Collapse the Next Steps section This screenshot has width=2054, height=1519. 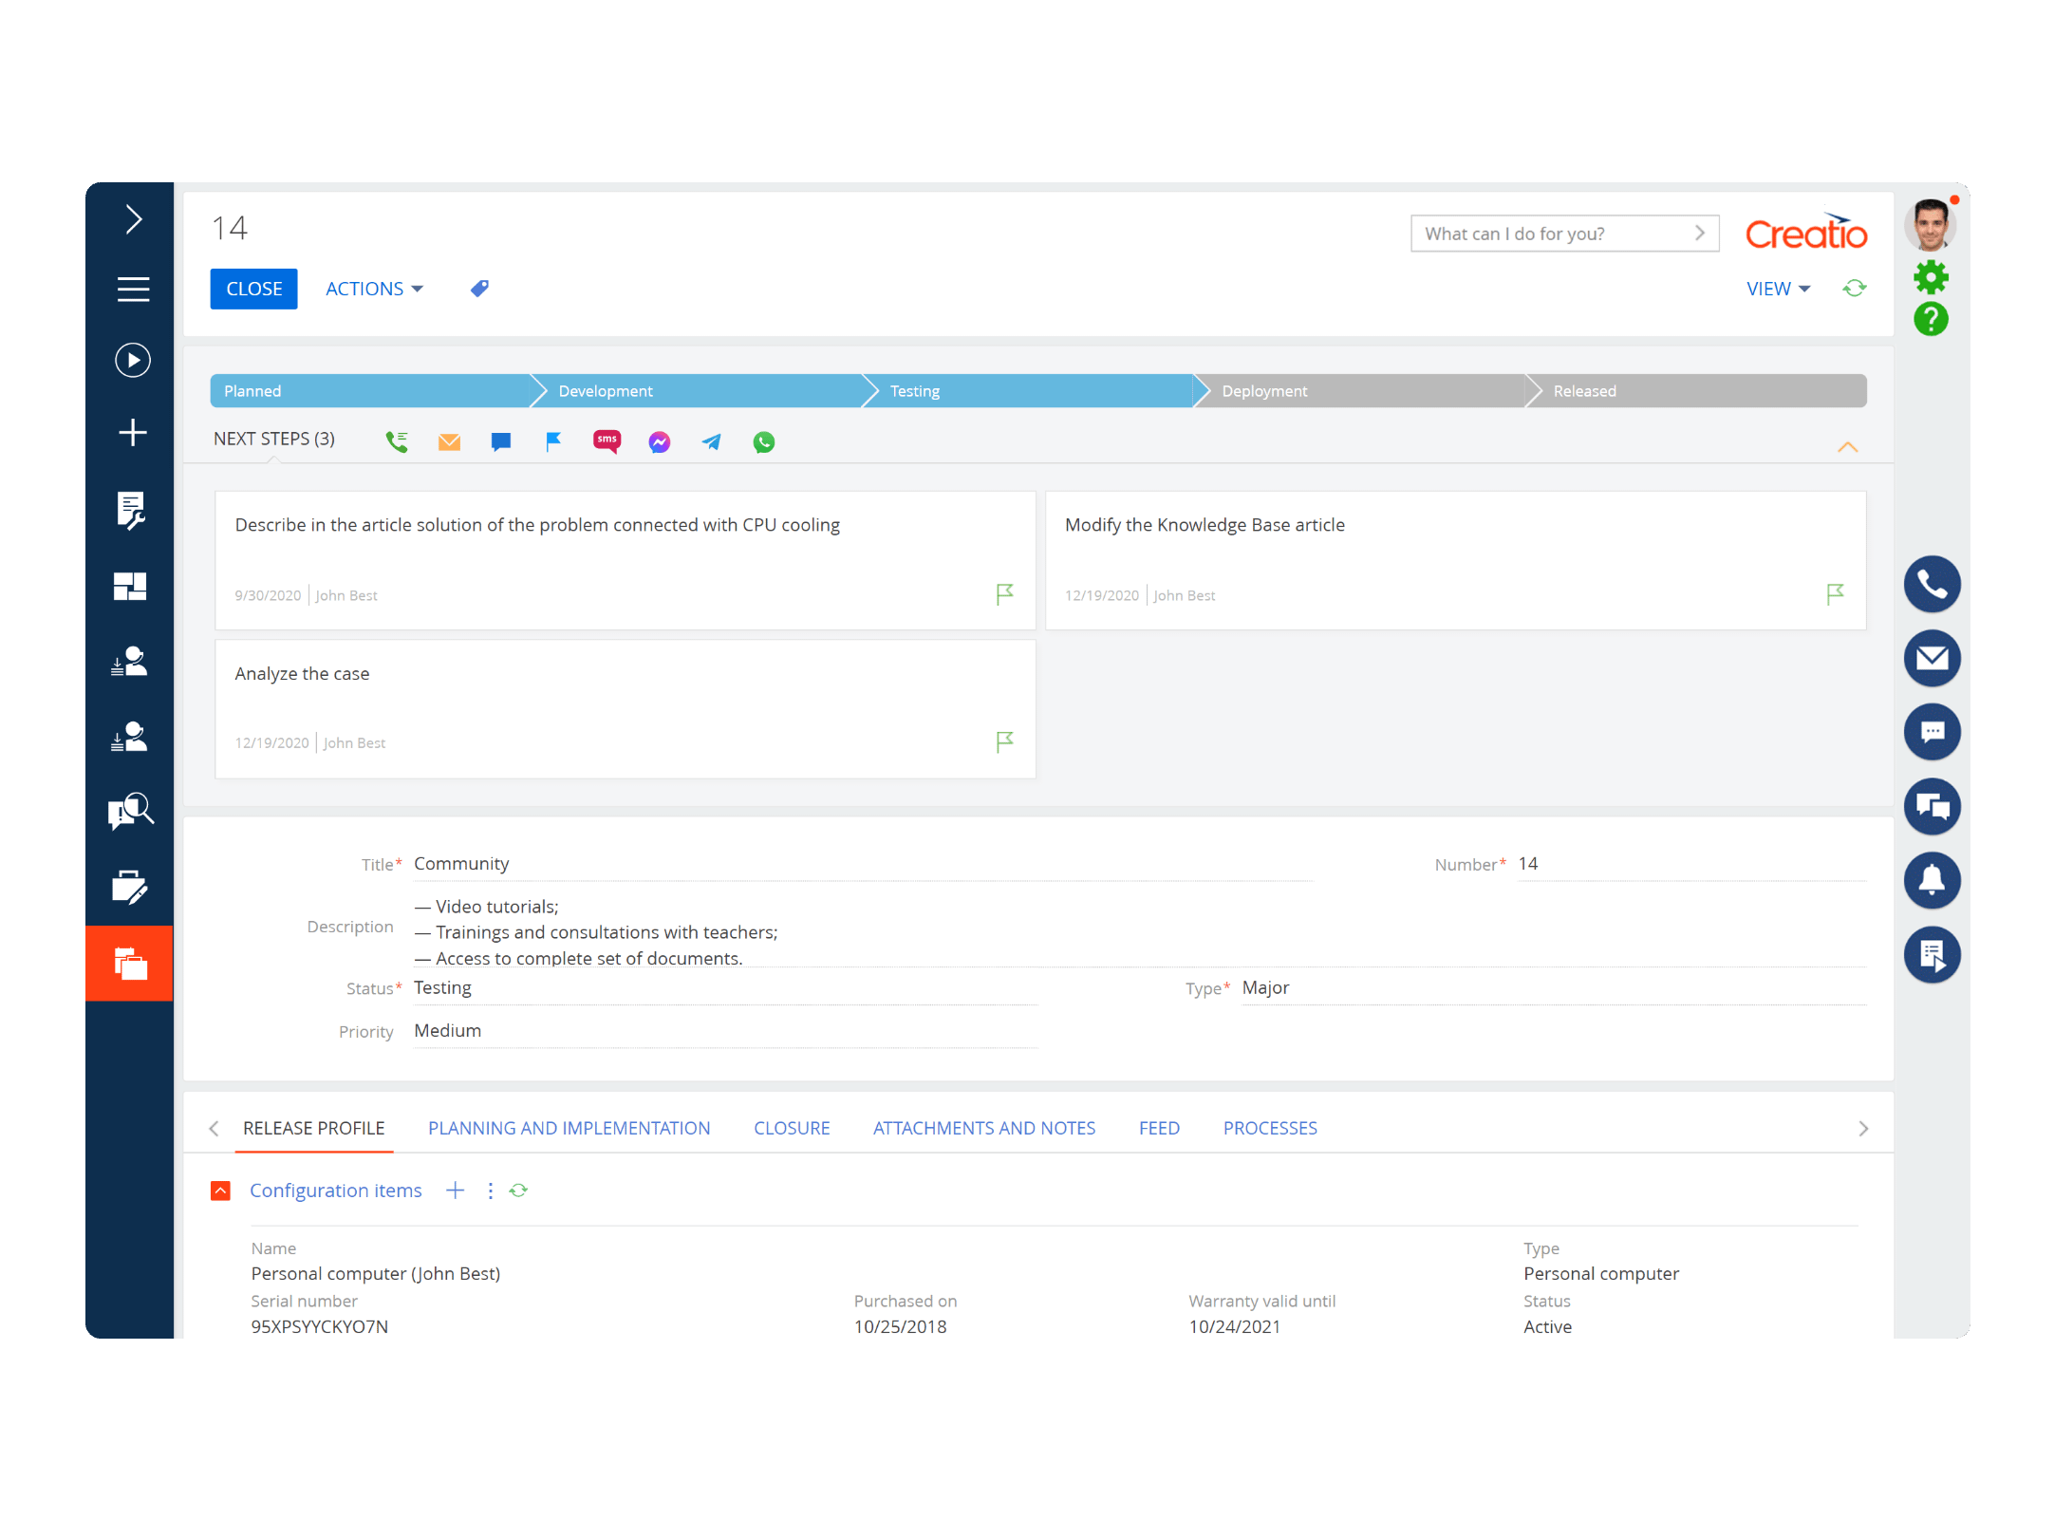[x=1848, y=447]
